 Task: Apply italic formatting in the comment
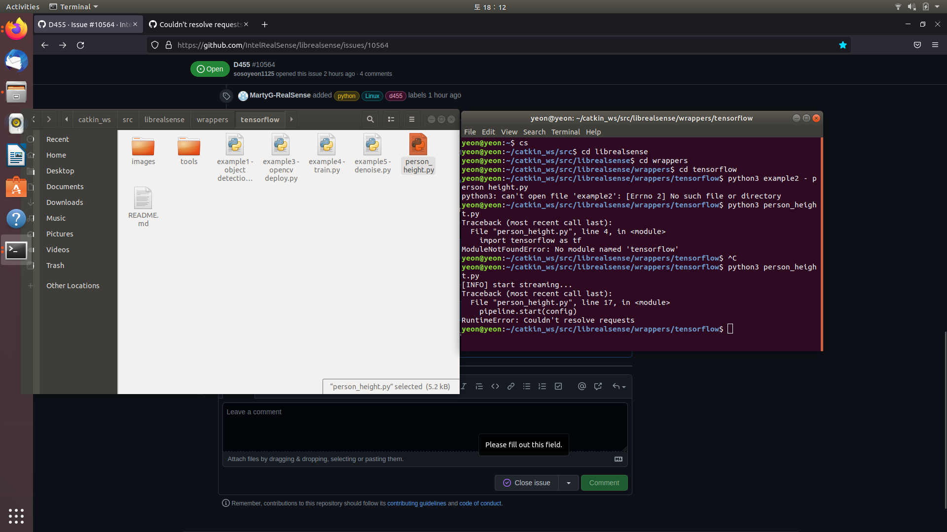464,386
